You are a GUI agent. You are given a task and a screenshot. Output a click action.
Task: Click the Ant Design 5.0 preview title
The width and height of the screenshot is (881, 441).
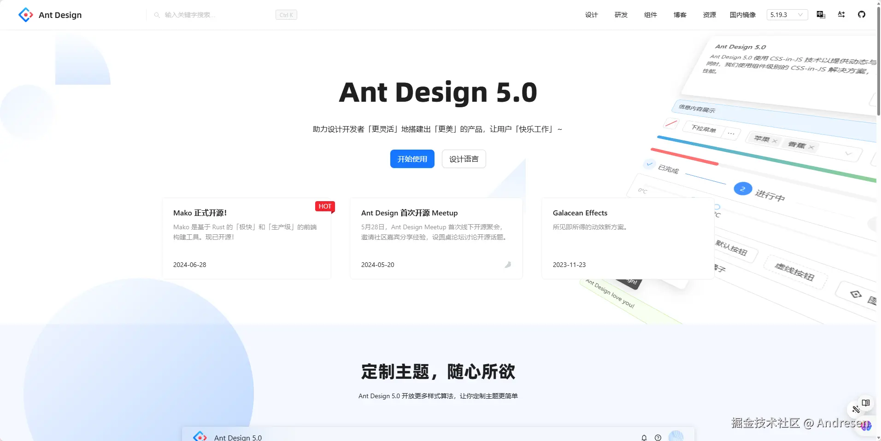point(238,437)
